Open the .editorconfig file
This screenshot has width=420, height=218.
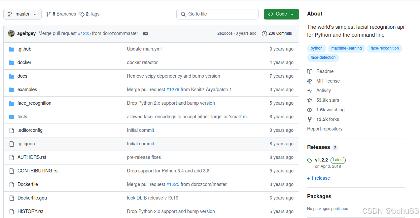coord(30,130)
